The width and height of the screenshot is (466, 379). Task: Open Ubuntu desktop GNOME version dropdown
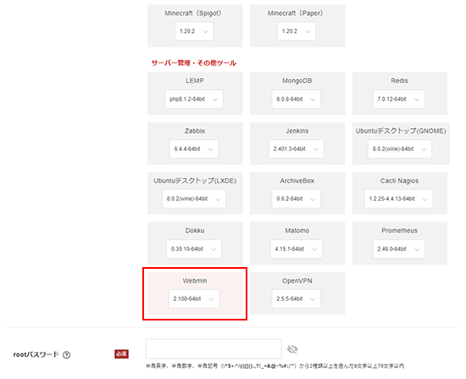400,148
